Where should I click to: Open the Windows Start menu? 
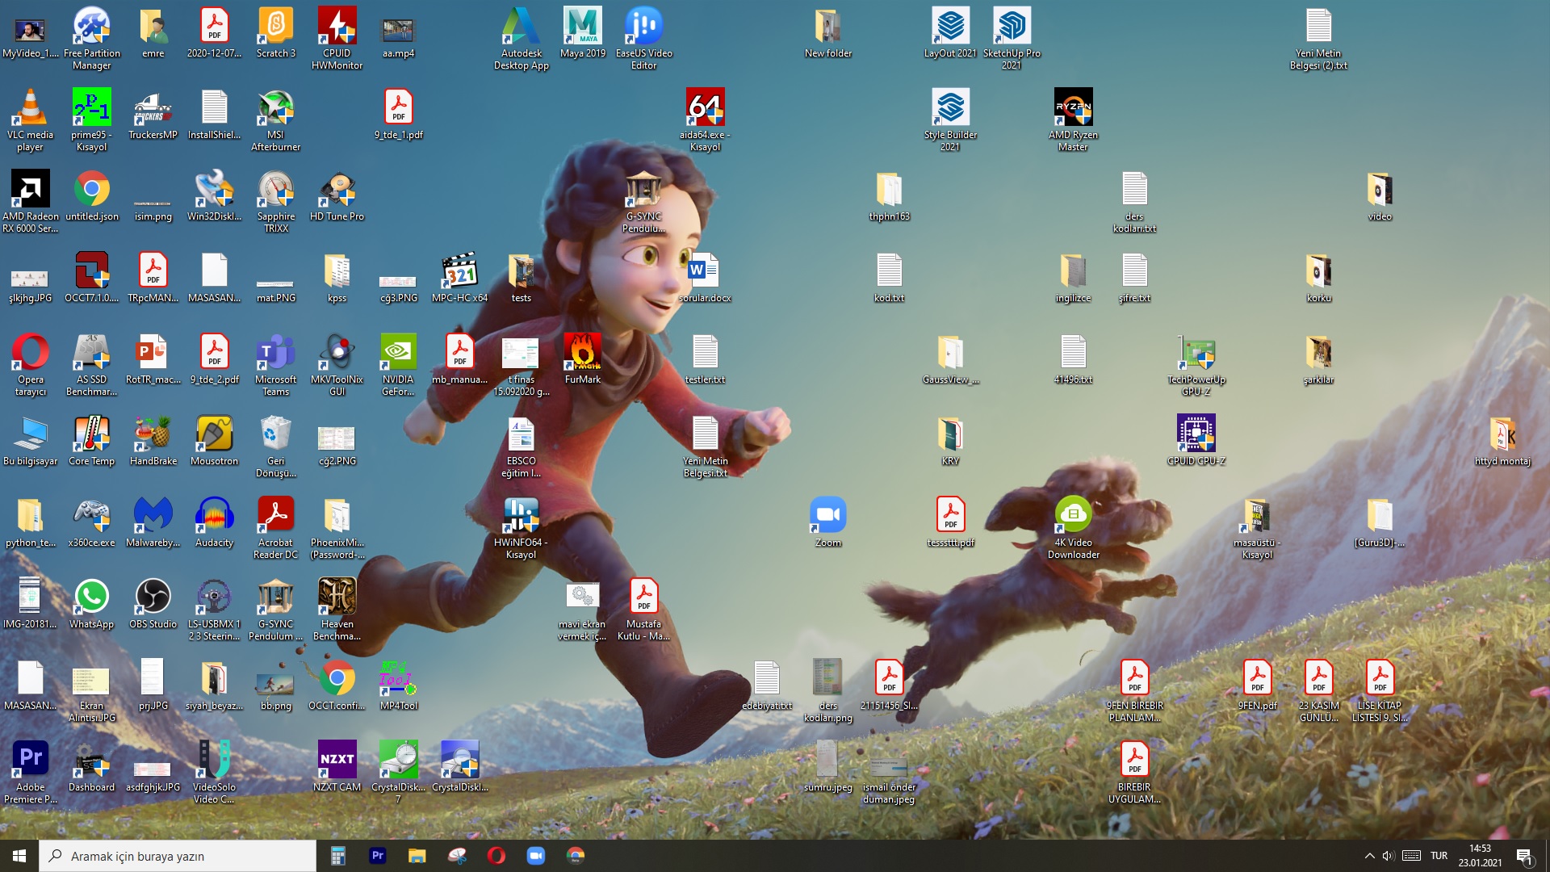point(19,856)
